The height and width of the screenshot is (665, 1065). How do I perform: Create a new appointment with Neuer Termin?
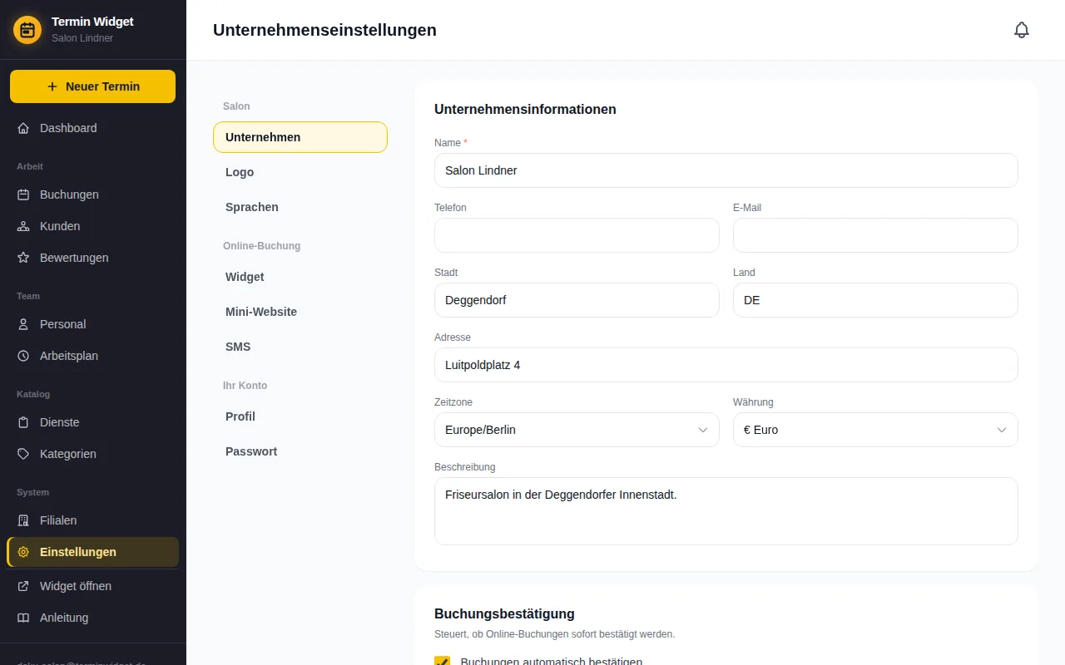point(92,86)
